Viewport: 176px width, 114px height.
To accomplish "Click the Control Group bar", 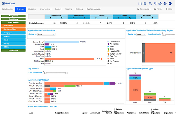I will tap(62, 42).
